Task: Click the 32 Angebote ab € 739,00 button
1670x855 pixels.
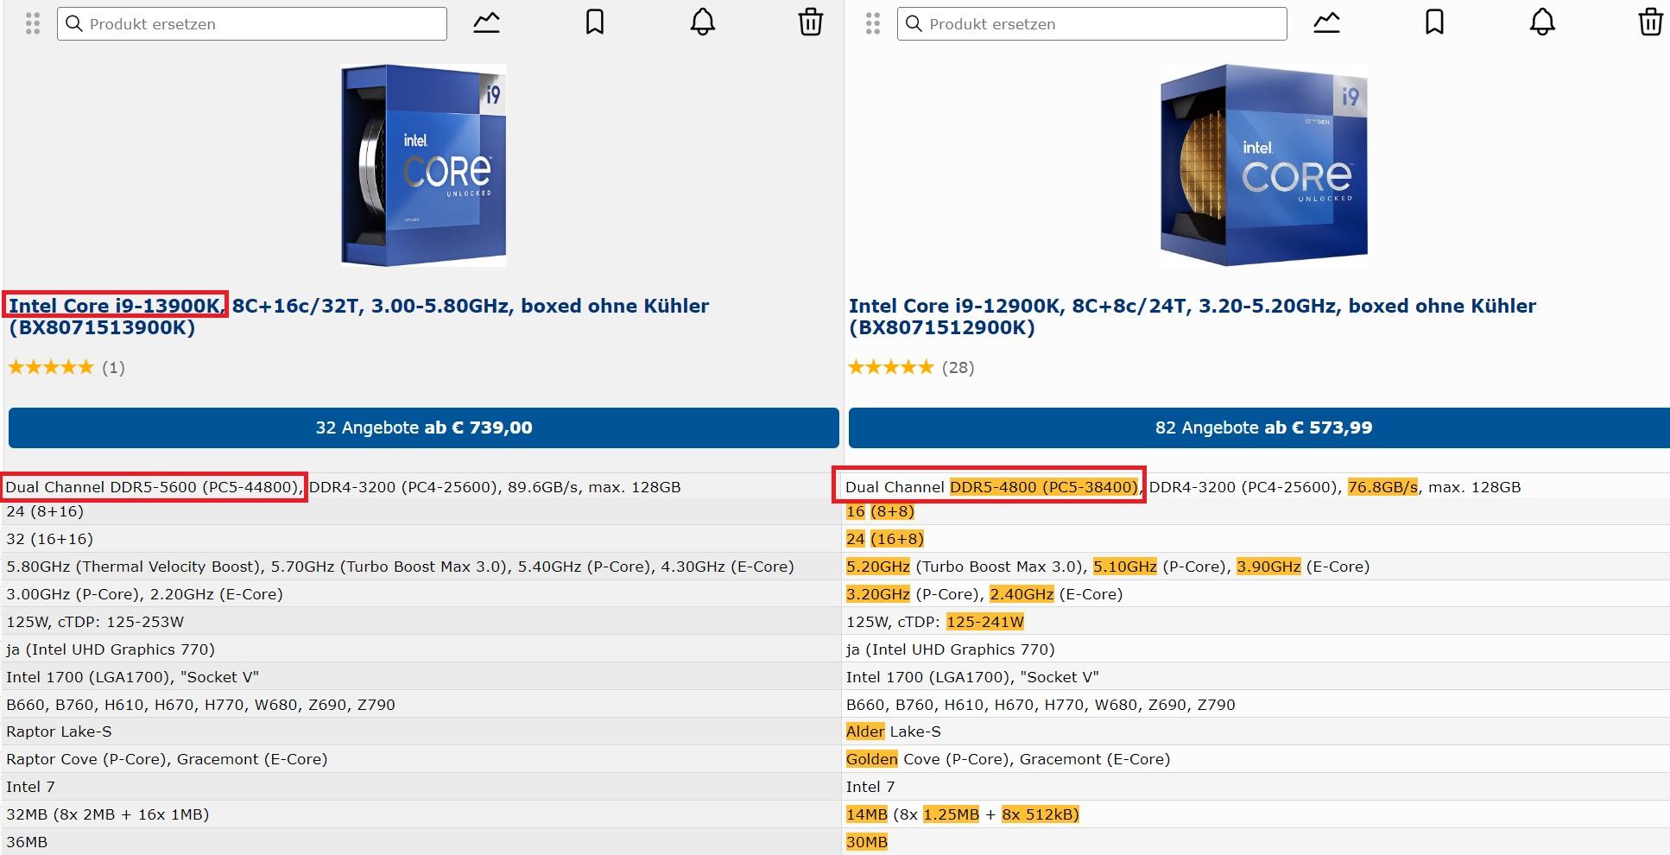Action: [424, 427]
